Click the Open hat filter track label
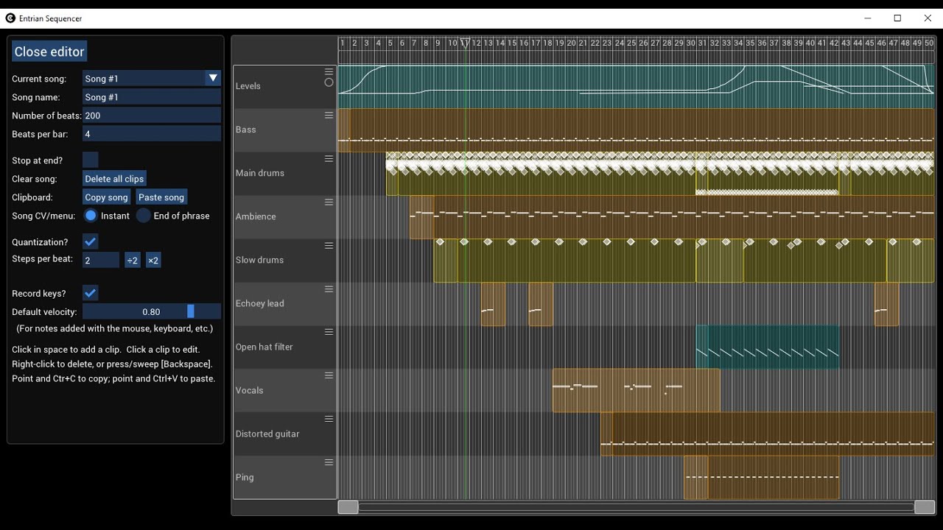This screenshot has width=943, height=530. click(264, 347)
